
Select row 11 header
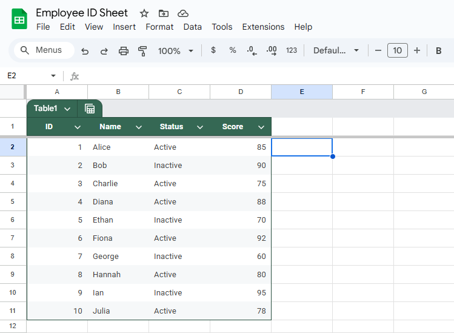pyautogui.click(x=13, y=311)
